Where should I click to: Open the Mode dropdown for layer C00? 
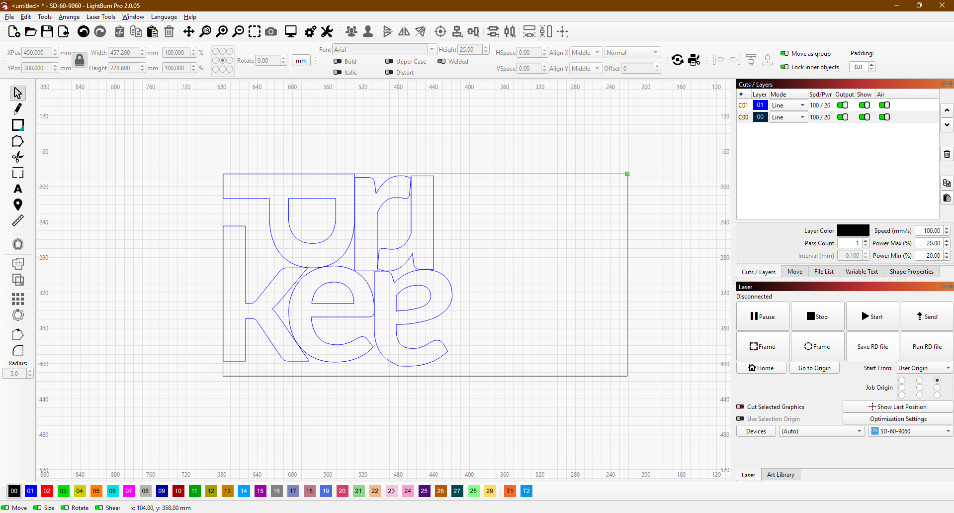pyautogui.click(x=788, y=117)
